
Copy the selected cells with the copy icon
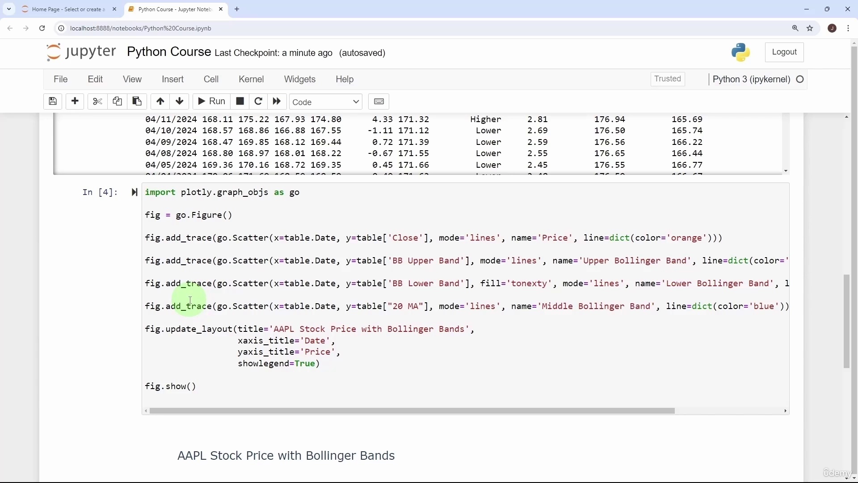pyautogui.click(x=117, y=102)
